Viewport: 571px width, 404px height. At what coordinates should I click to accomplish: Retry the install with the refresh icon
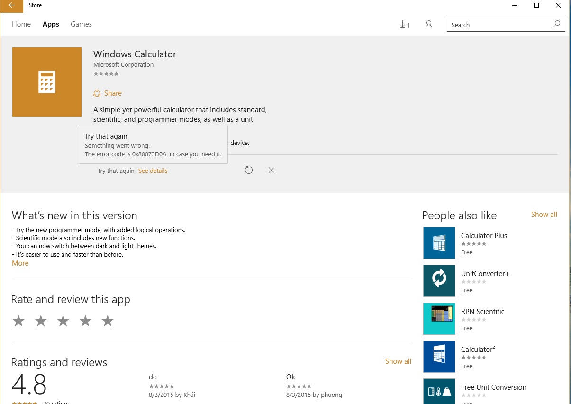(x=249, y=170)
